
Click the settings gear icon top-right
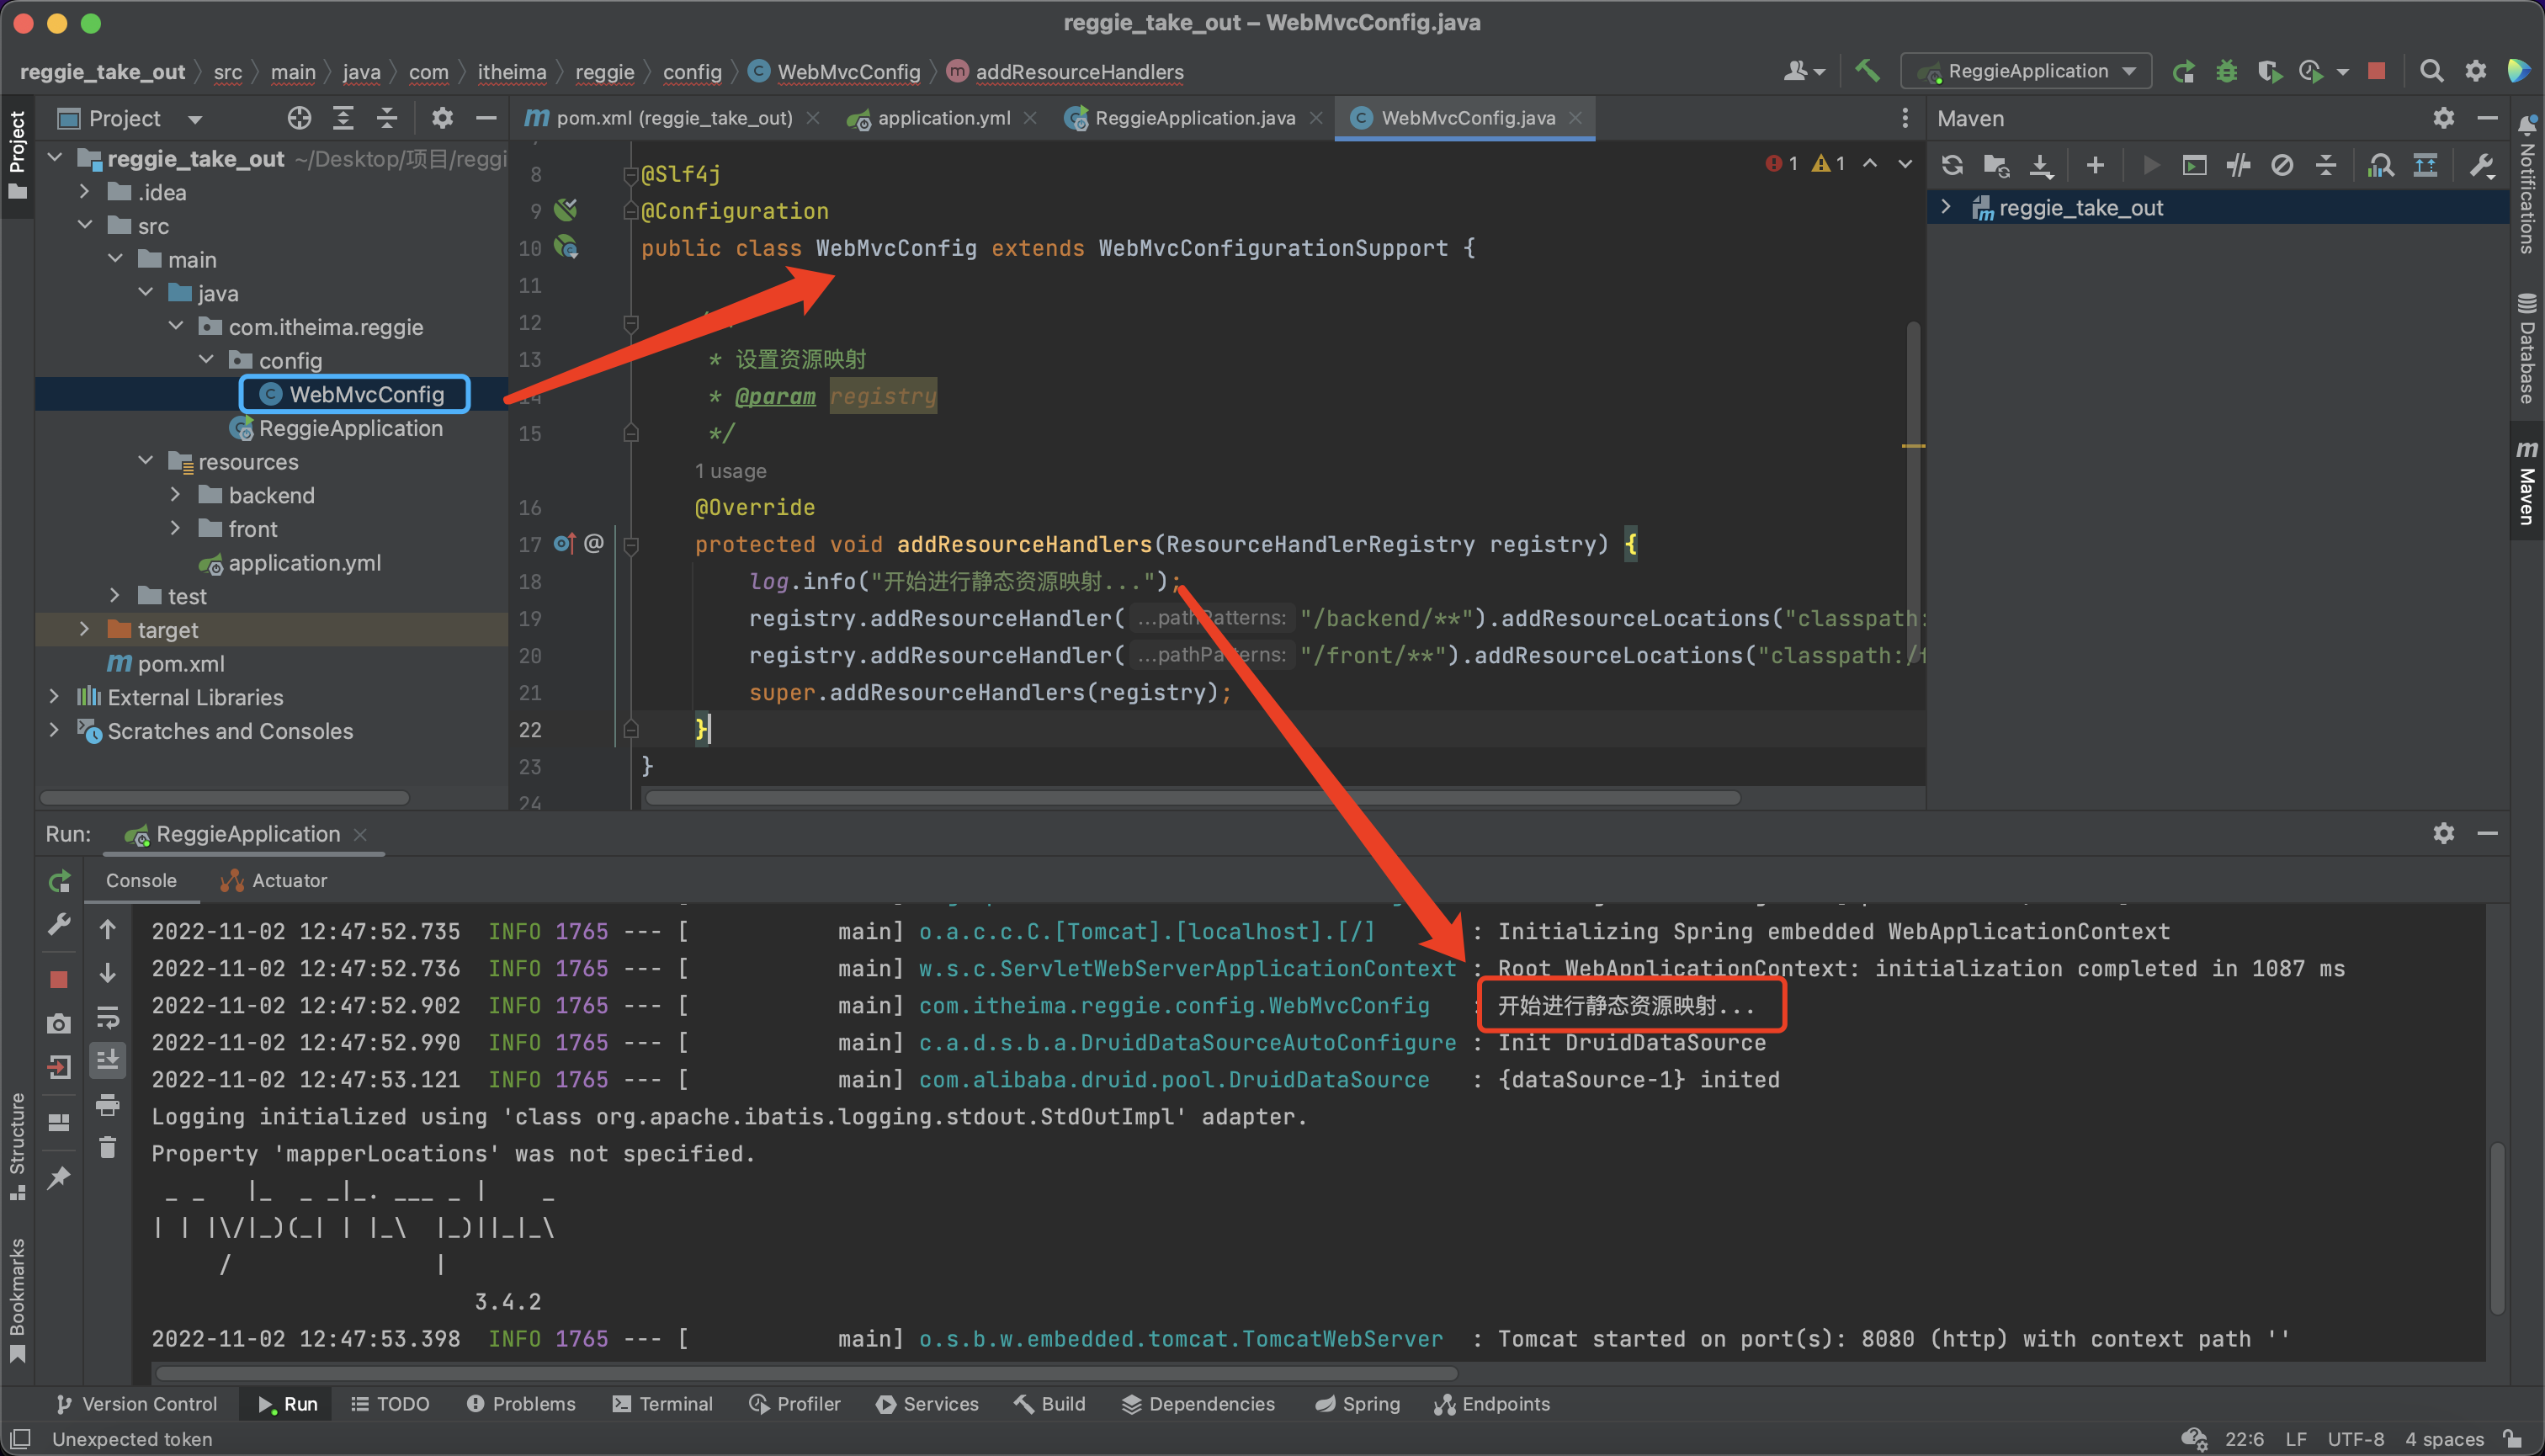[2477, 70]
